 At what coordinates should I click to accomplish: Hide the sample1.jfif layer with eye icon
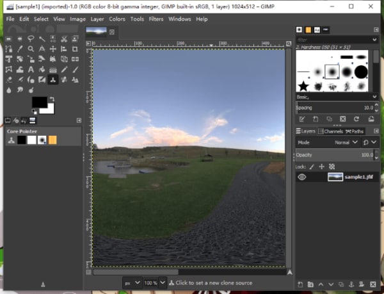[x=301, y=177]
